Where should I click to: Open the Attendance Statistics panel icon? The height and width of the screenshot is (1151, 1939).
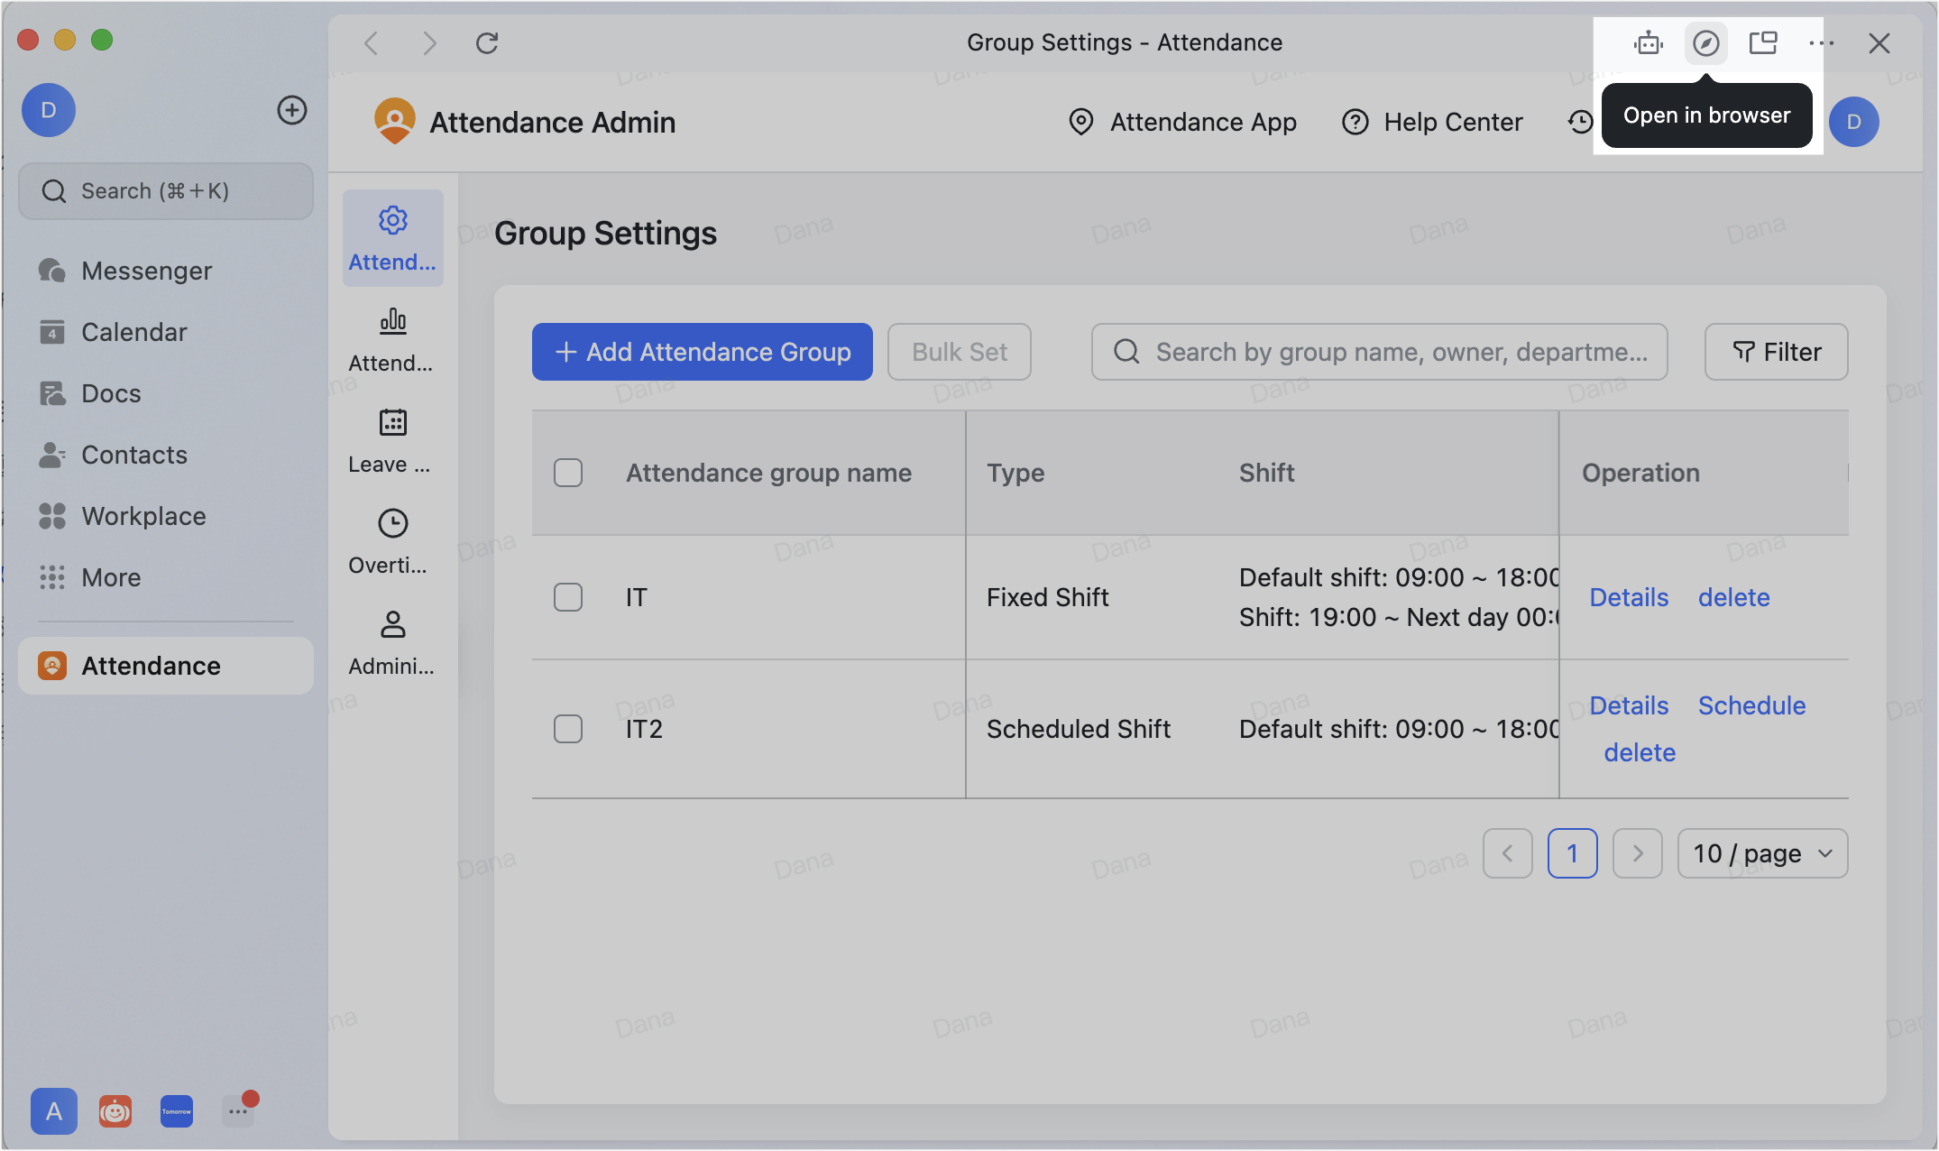(x=392, y=322)
